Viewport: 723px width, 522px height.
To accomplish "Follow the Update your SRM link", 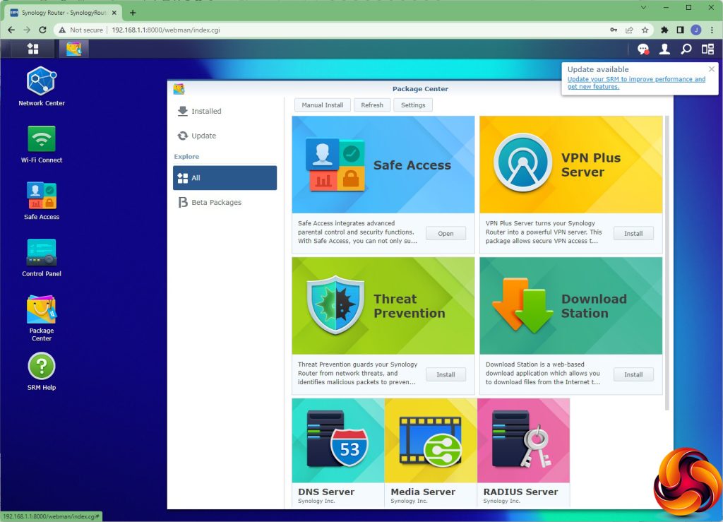I will tap(636, 83).
